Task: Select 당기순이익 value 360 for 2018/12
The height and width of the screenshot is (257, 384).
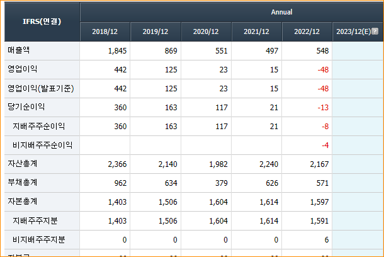Action: point(120,108)
